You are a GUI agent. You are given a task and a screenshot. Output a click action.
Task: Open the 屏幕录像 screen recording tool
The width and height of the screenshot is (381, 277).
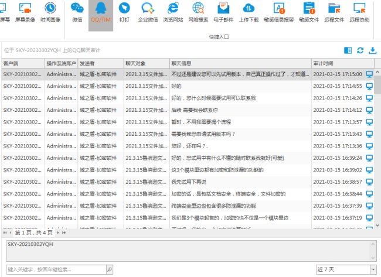(25, 12)
